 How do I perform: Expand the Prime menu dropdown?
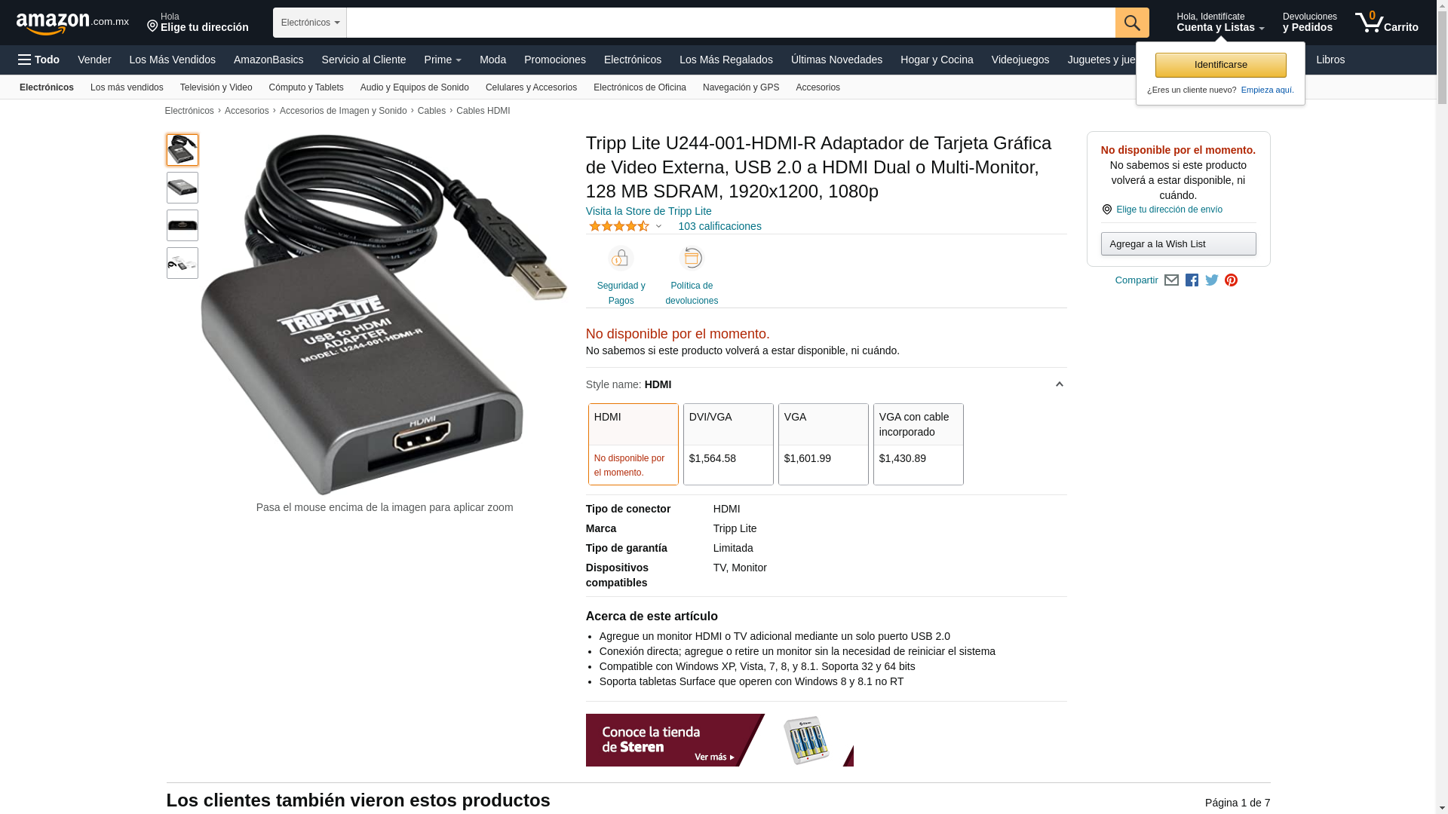(x=443, y=60)
